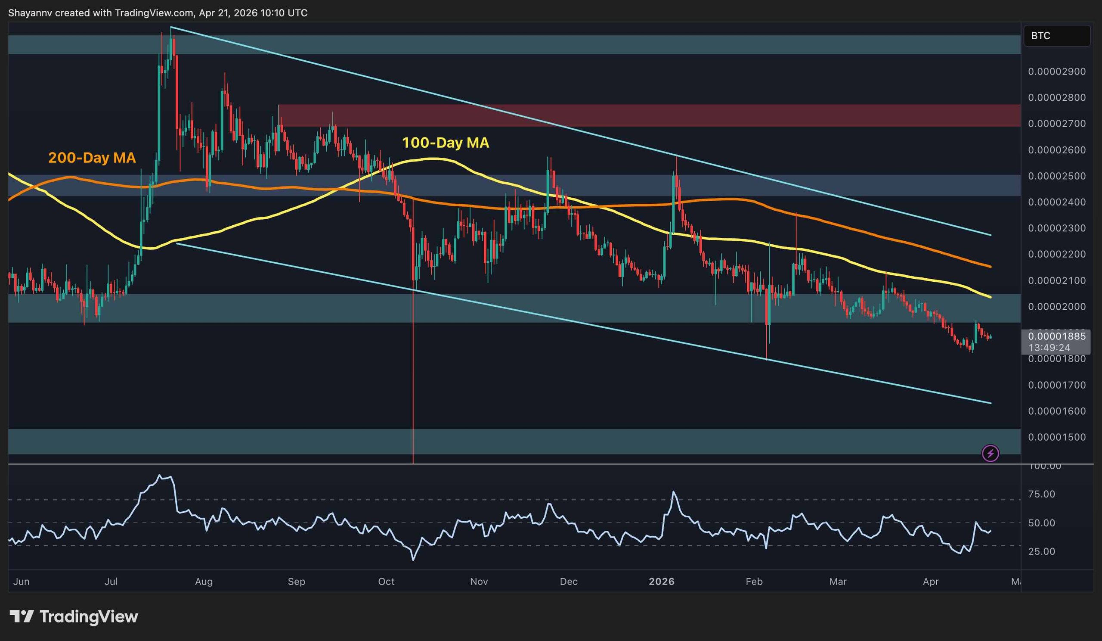Open the BTC symbol selector on the price axis
Viewport: 1102px width, 641px height.
point(1057,36)
